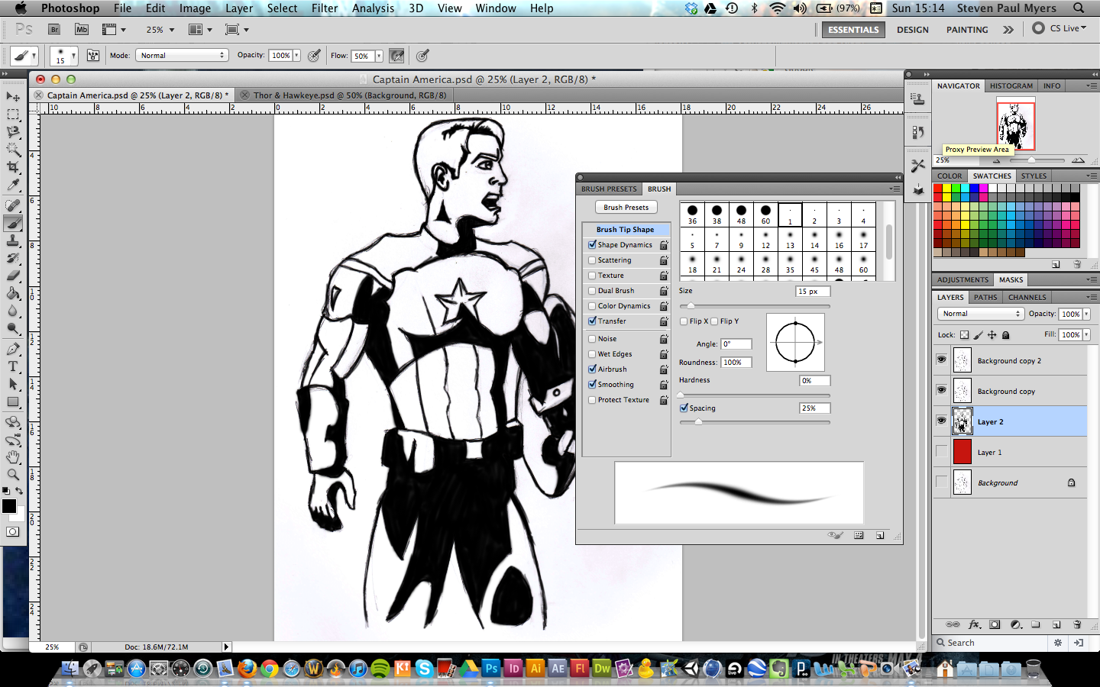The width and height of the screenshot is (1100, 687).
Task: Open the History panel icon
Action: pyautogui.click(x=918, y=132)
